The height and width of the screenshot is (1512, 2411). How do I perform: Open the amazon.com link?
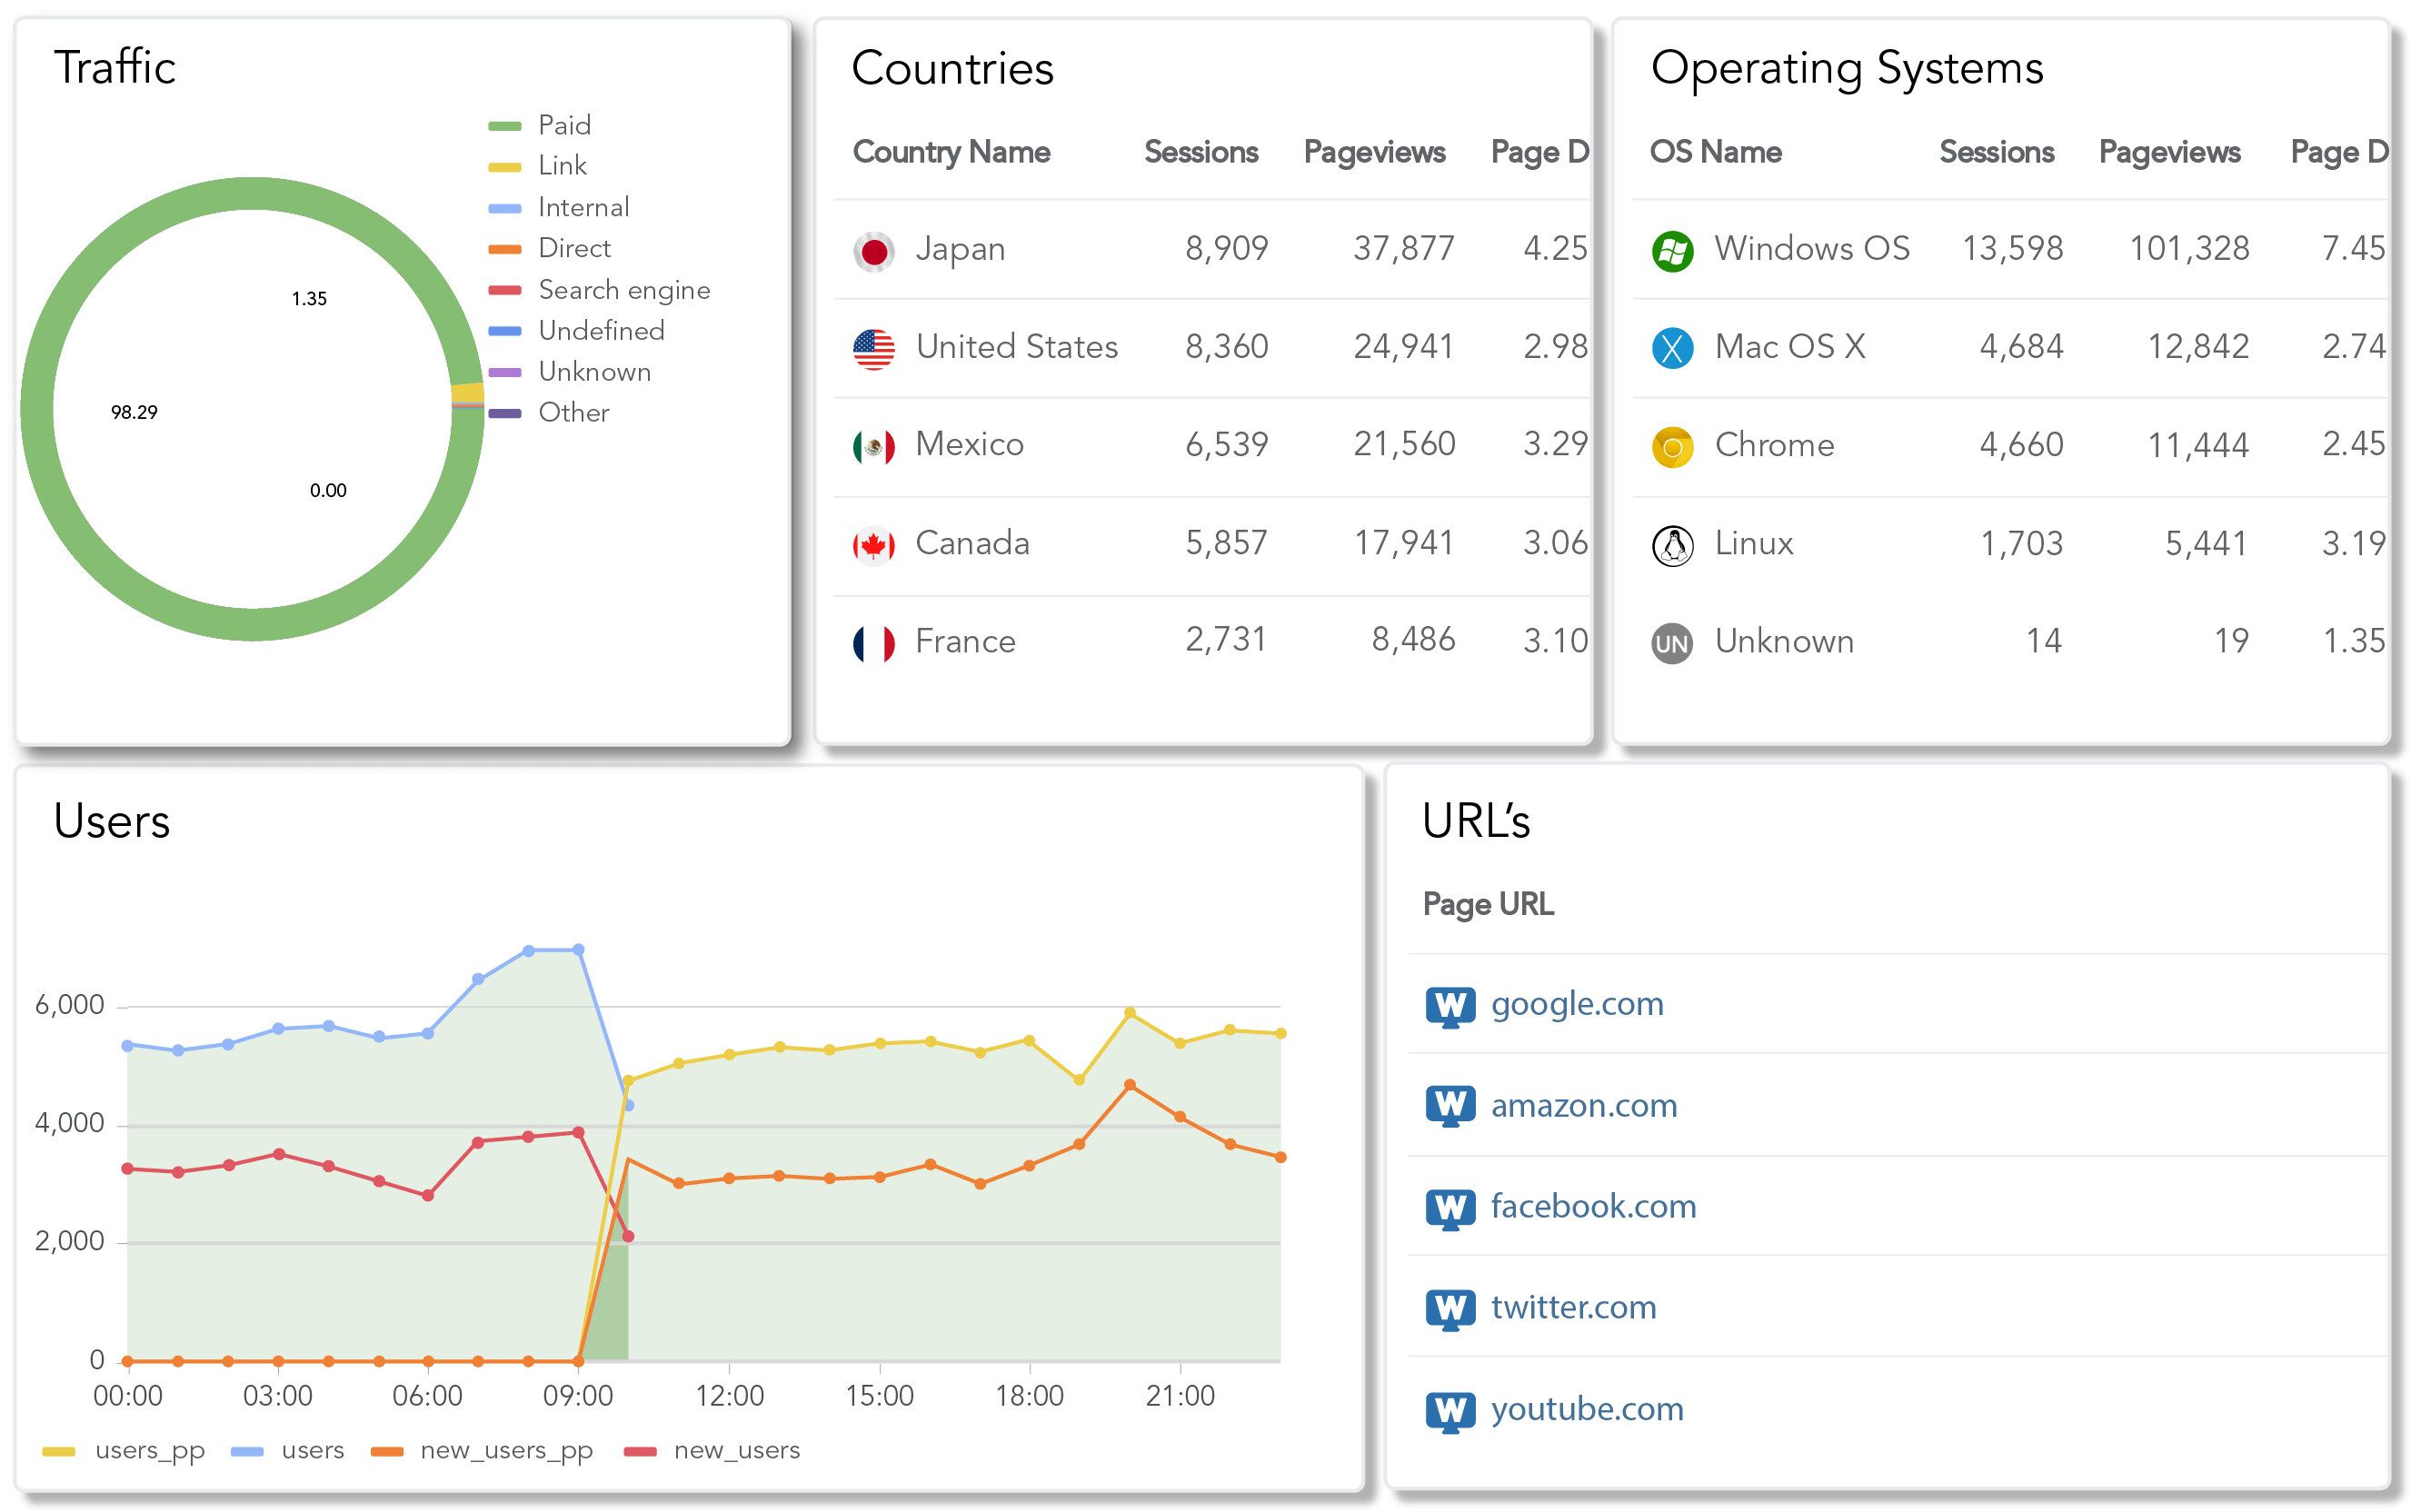click(x=1584, y=1105)
